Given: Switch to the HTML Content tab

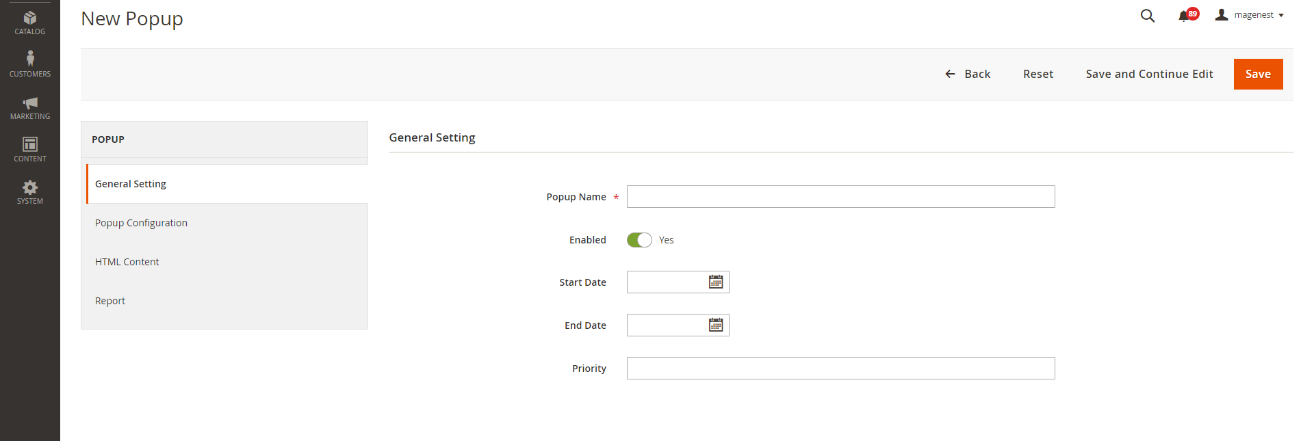Looking at the screenshot, I should point(127,262).
